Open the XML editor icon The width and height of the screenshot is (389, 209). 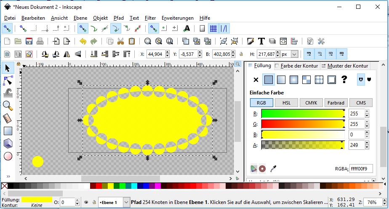(x=283, y=41)
